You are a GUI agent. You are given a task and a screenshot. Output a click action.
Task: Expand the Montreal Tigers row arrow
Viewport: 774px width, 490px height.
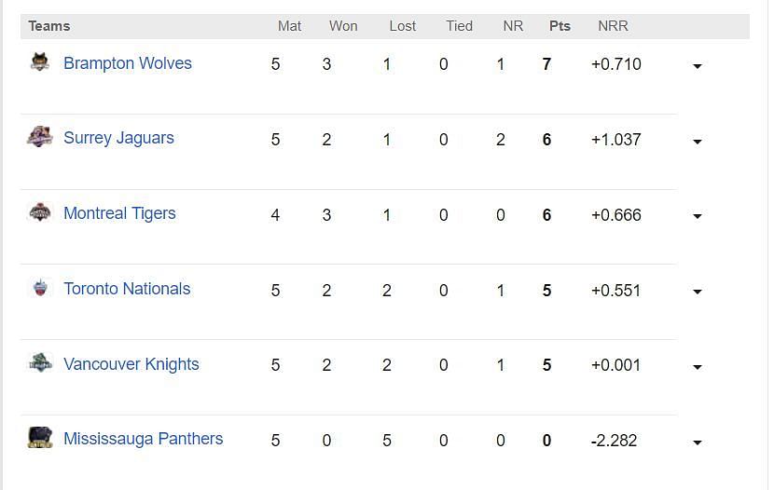(x=697, y=216)
